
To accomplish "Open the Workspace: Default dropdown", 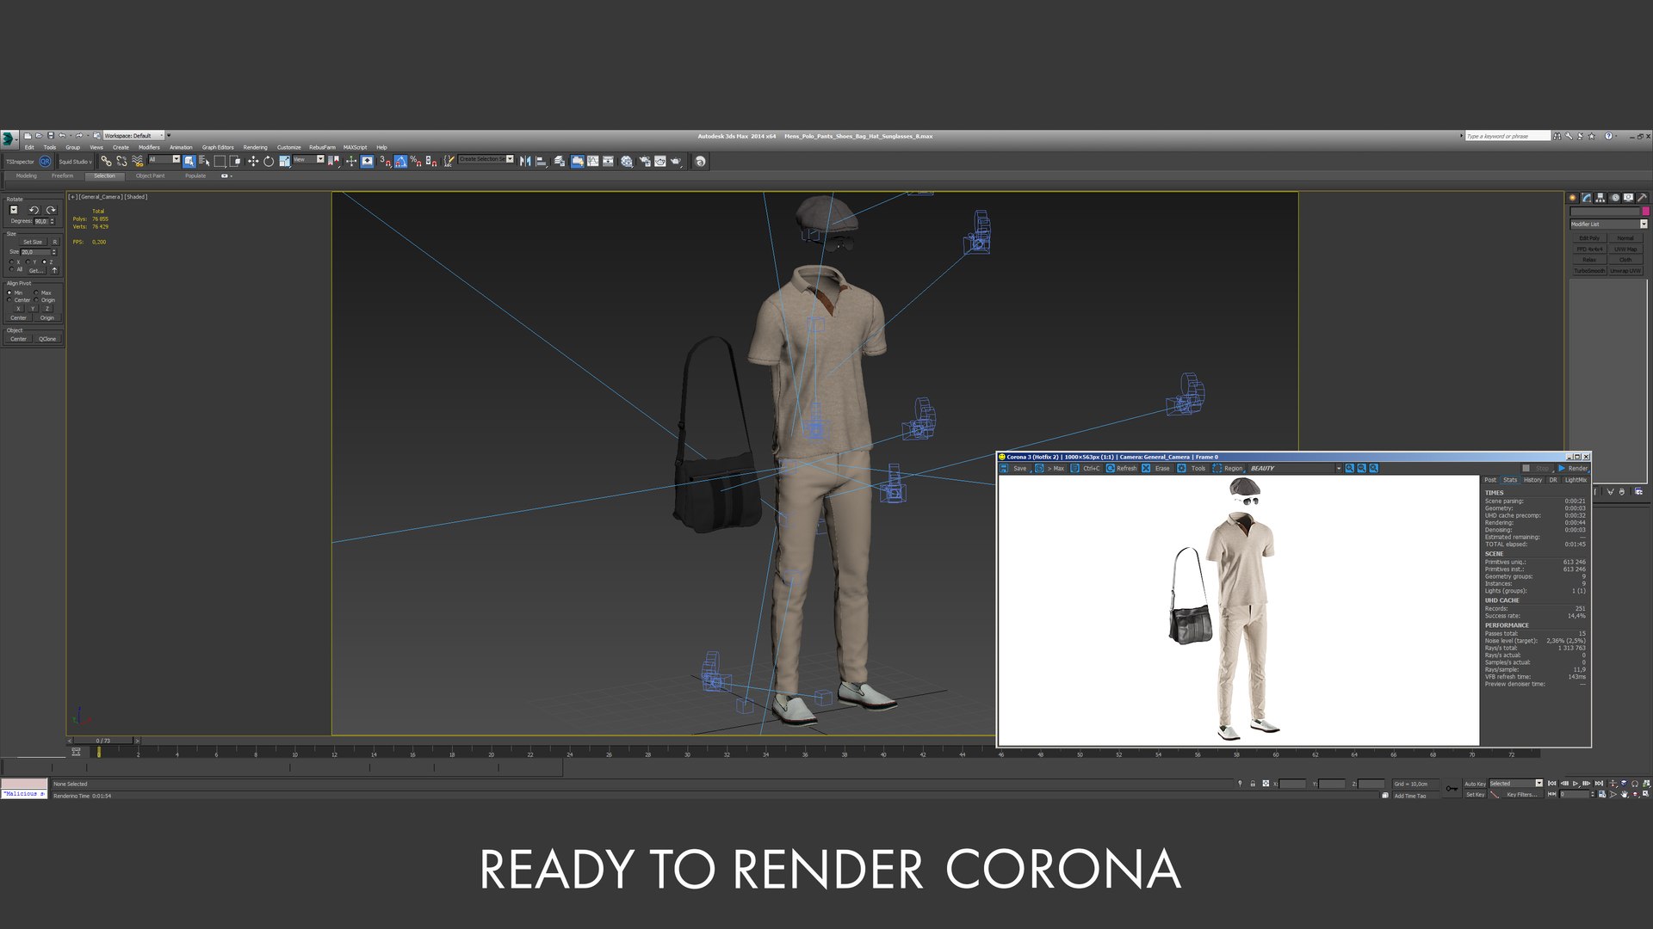I will [x=133, y=135].
